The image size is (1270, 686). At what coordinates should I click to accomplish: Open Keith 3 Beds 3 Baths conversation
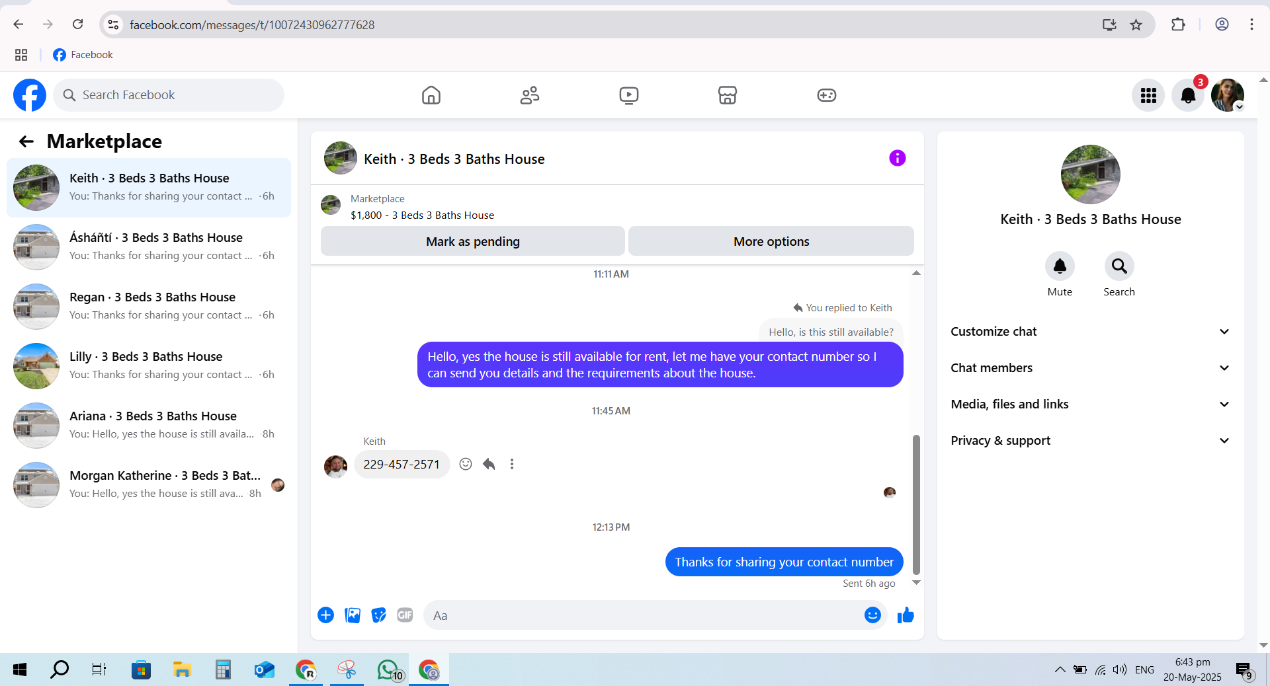click(x=149, y=188)
